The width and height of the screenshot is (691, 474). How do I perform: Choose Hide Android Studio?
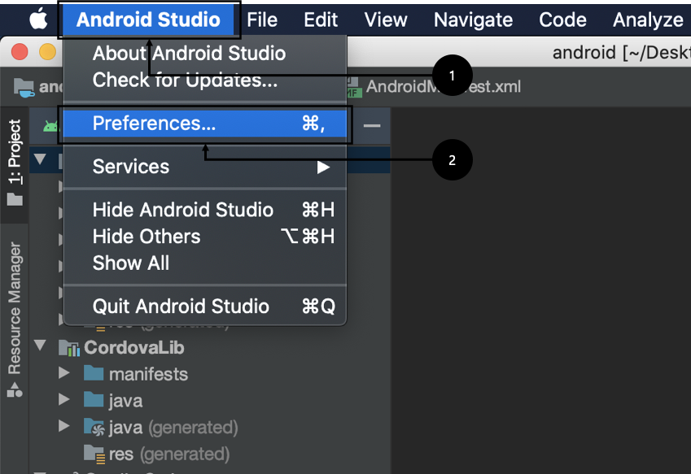[x=205, y=210]
